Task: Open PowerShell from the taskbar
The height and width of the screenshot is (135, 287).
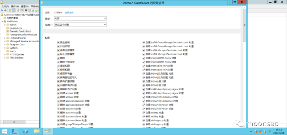Action: [25, 131]
